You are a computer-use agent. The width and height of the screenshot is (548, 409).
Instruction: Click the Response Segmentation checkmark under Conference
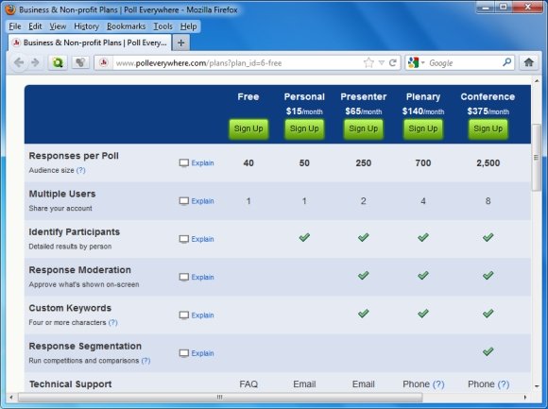(488, 351)
